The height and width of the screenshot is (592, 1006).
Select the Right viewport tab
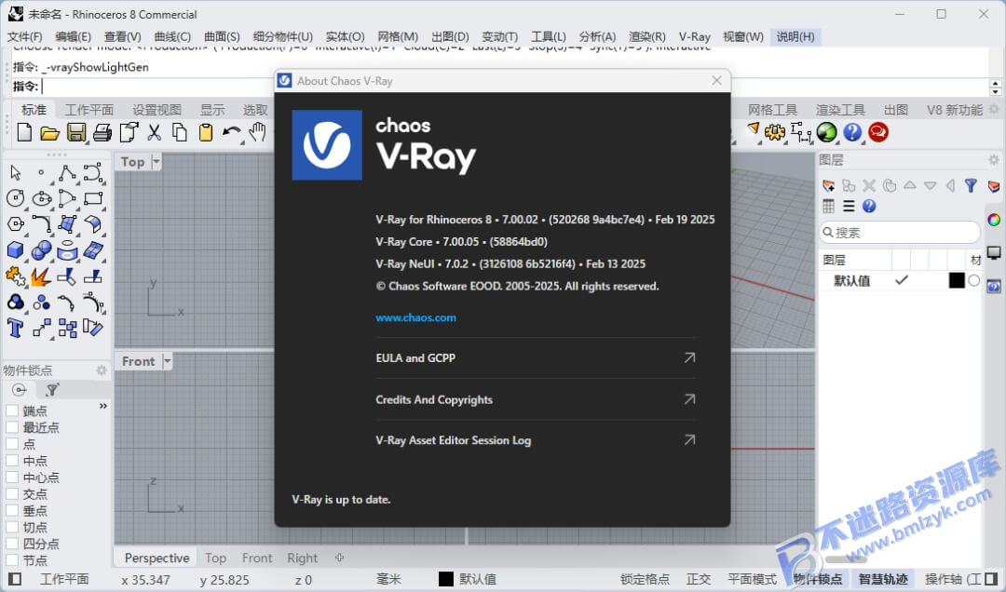302,558
